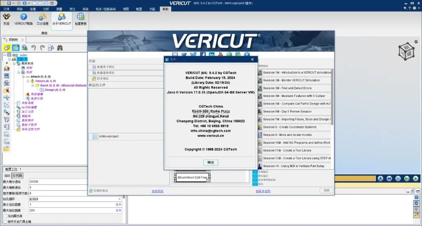Click the view cube in the graphics area

pyautogui.click(x=406, y=51)
